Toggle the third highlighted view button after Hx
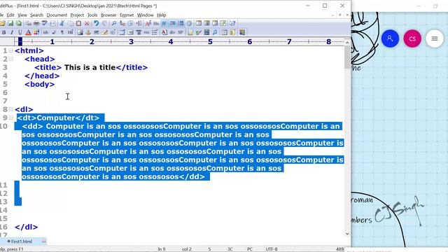 point(181,23)
